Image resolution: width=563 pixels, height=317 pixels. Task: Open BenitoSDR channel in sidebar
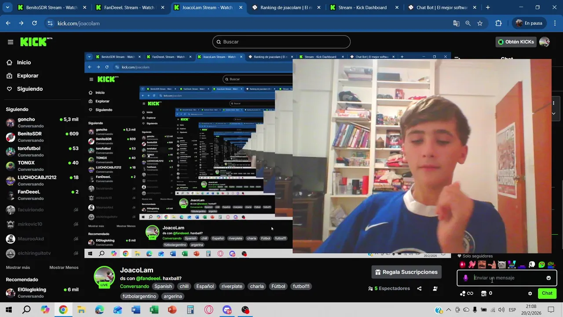(x=42, y=137)
